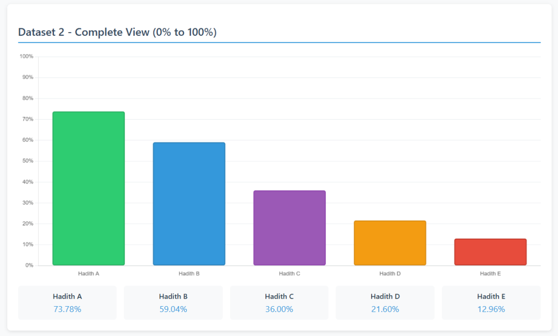Select the orange Hadith D bar
The image size is (558, 336).
[x=390, y=243]
